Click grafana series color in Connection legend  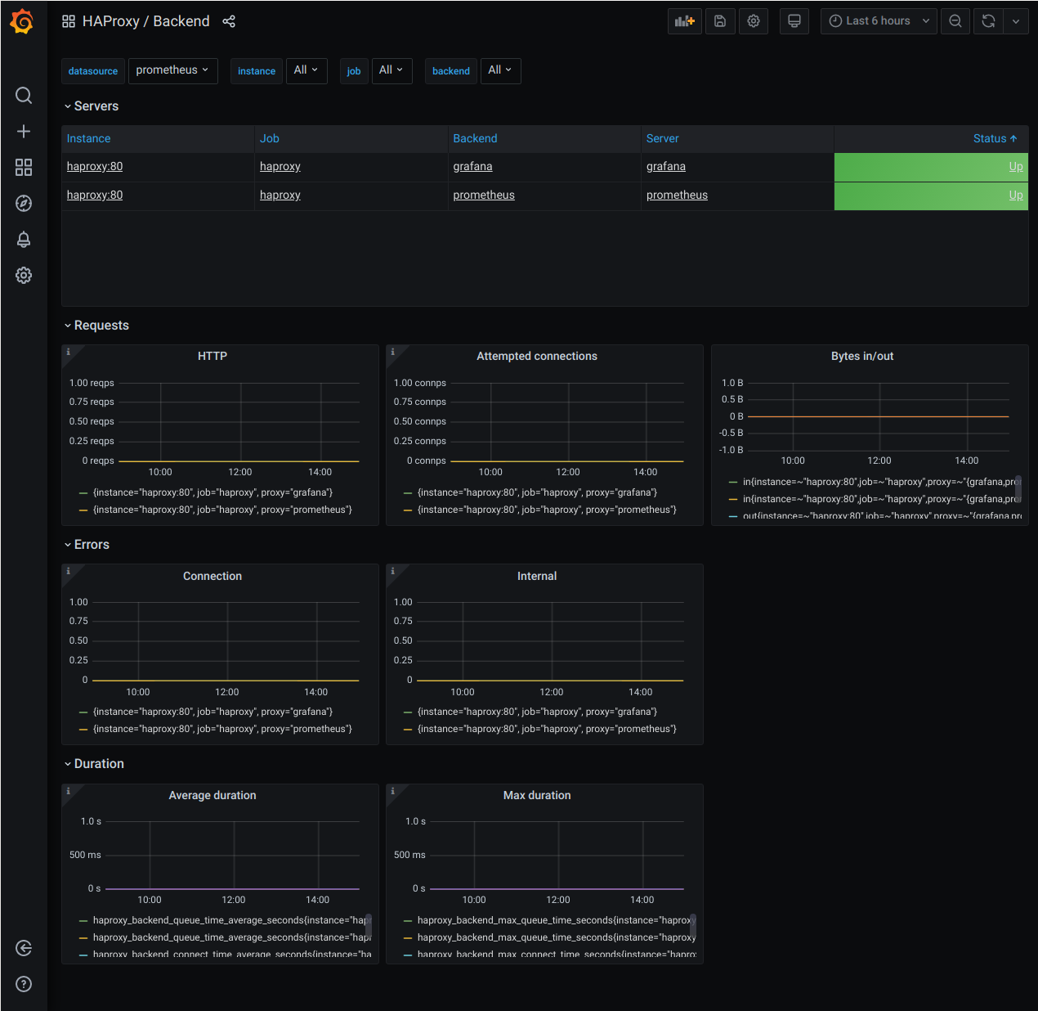coord(83,712)
